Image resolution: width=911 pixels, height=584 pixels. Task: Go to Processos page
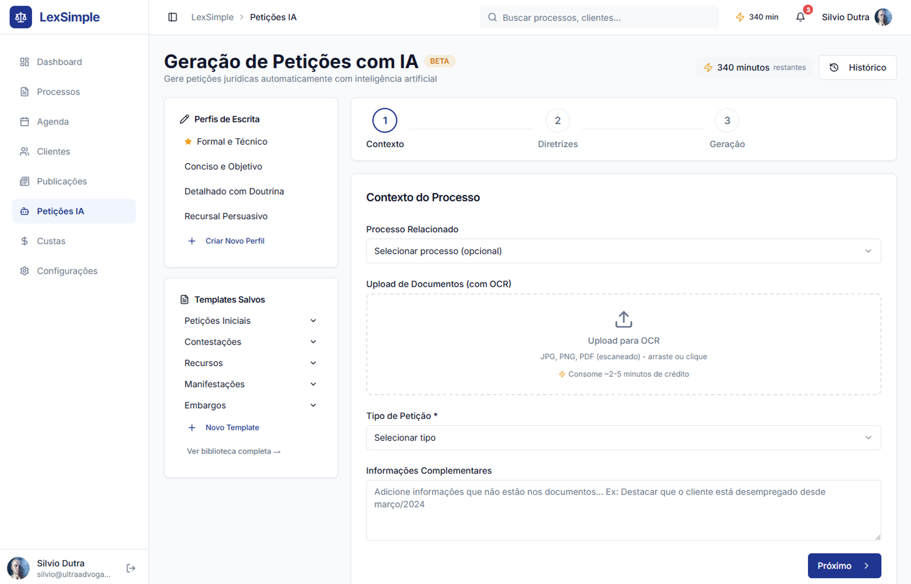coord(74,92)
